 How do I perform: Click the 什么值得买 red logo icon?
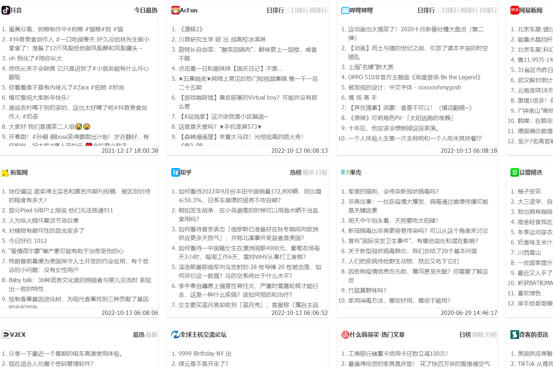[345, 335]
